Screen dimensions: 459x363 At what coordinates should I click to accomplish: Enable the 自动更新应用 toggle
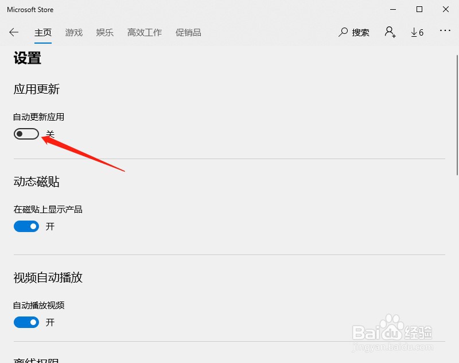pos(26,134)
